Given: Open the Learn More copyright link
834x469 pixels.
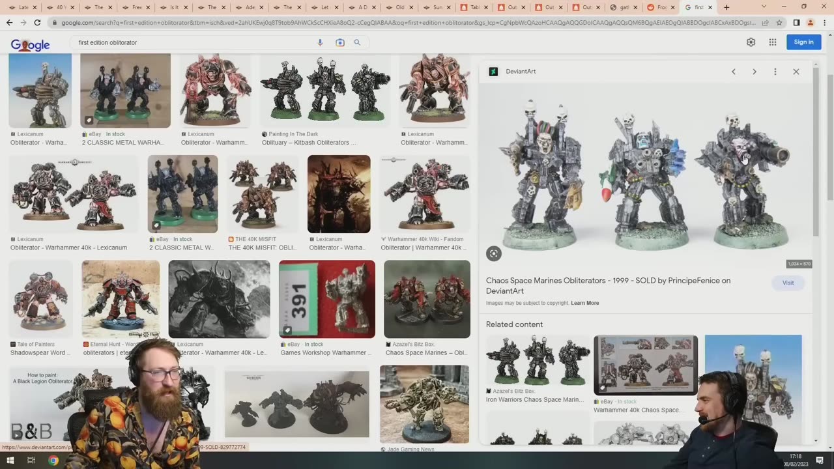Looking at the screenshot, I should click(584, 303).
